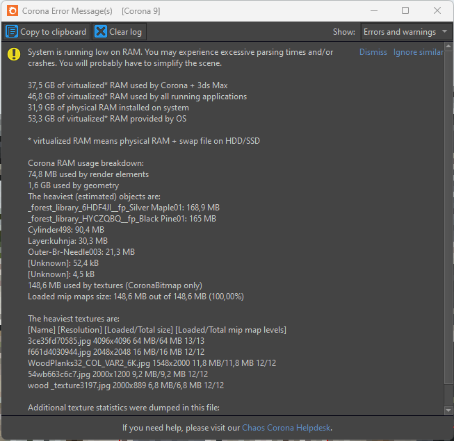Click 'Additional texture statistics were dumped' line

124,408
